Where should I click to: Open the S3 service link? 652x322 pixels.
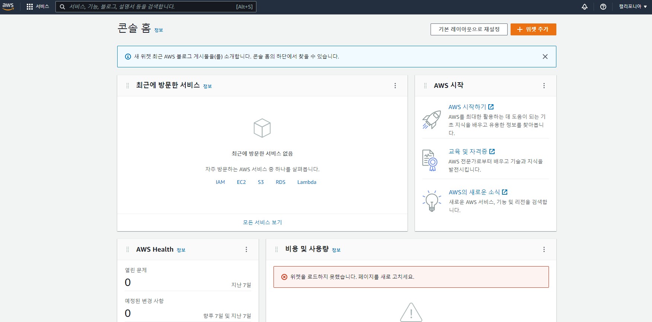[261, 182]
